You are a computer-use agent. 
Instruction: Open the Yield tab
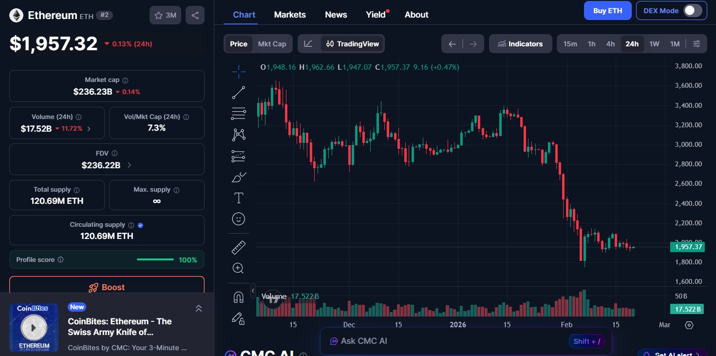375,15
